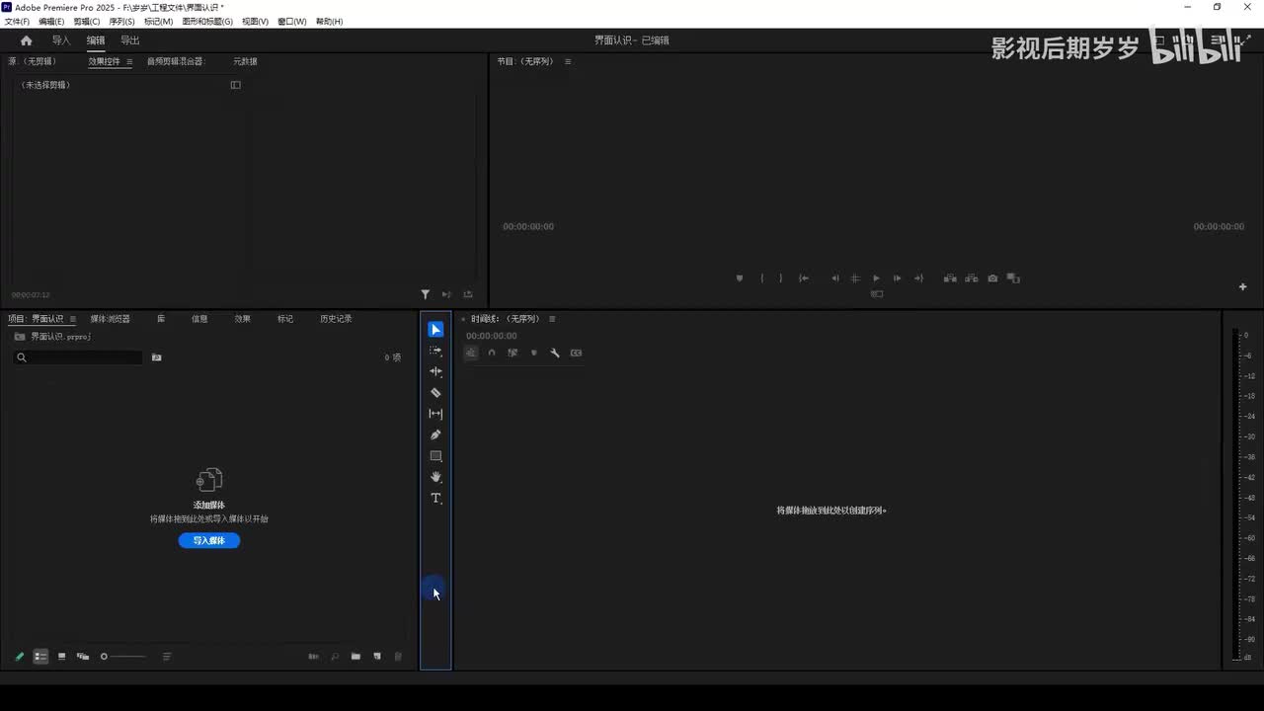The width and height of the screenshot is (1264, 711).
Task: Open Timeline display settings wrench
Action: tap(555, 353)
